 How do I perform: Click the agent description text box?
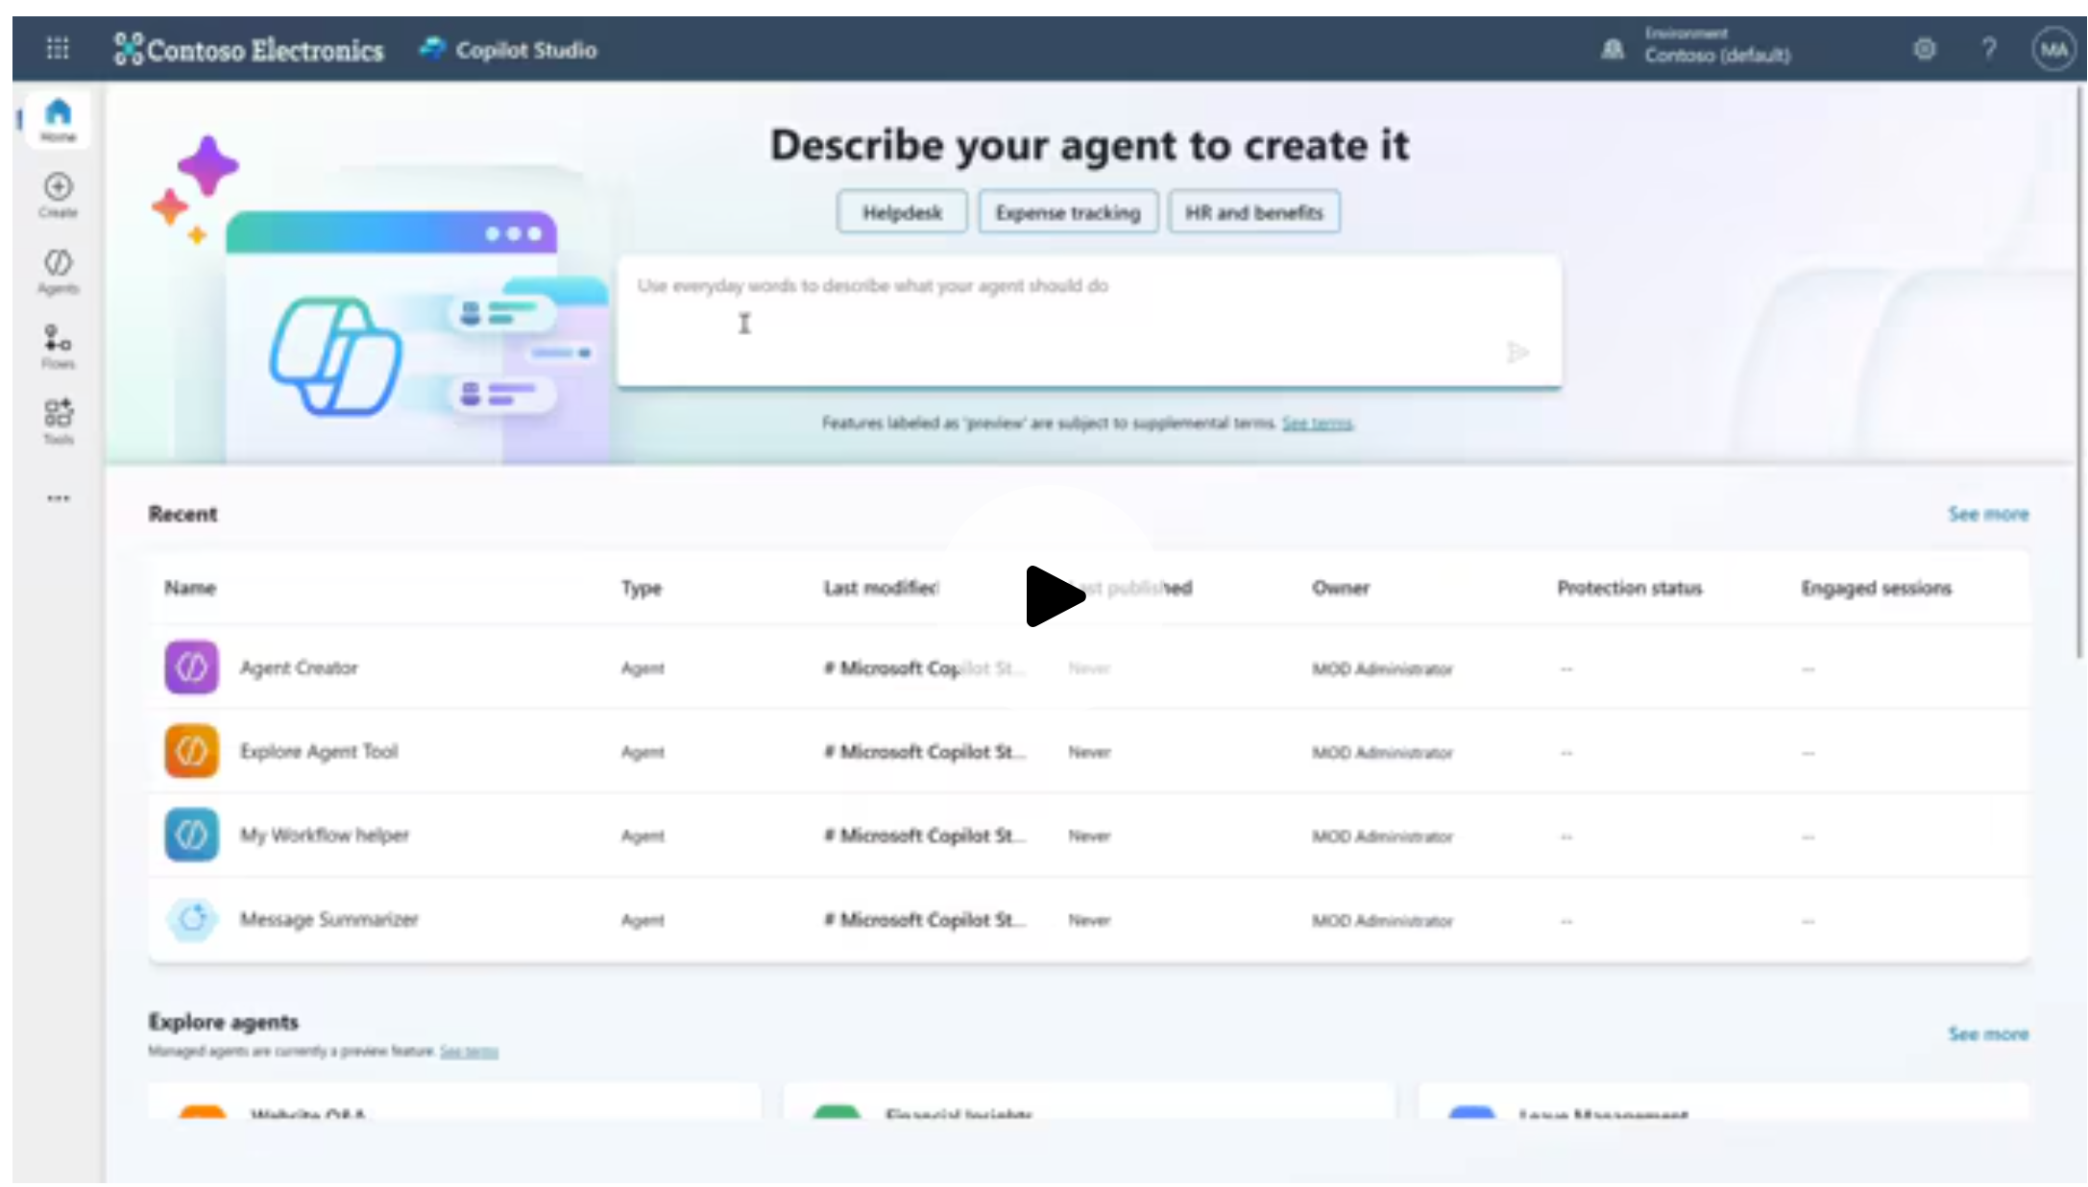click(1089, 322)
